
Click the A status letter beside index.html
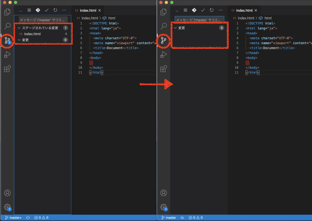tap(66, 34)
